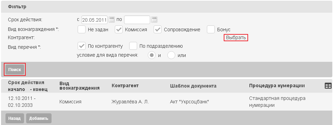Image resolution: width=333 pixels, height=125 pixels.
Task: Click the 'Фильтр' panel title
Action: 17,7
